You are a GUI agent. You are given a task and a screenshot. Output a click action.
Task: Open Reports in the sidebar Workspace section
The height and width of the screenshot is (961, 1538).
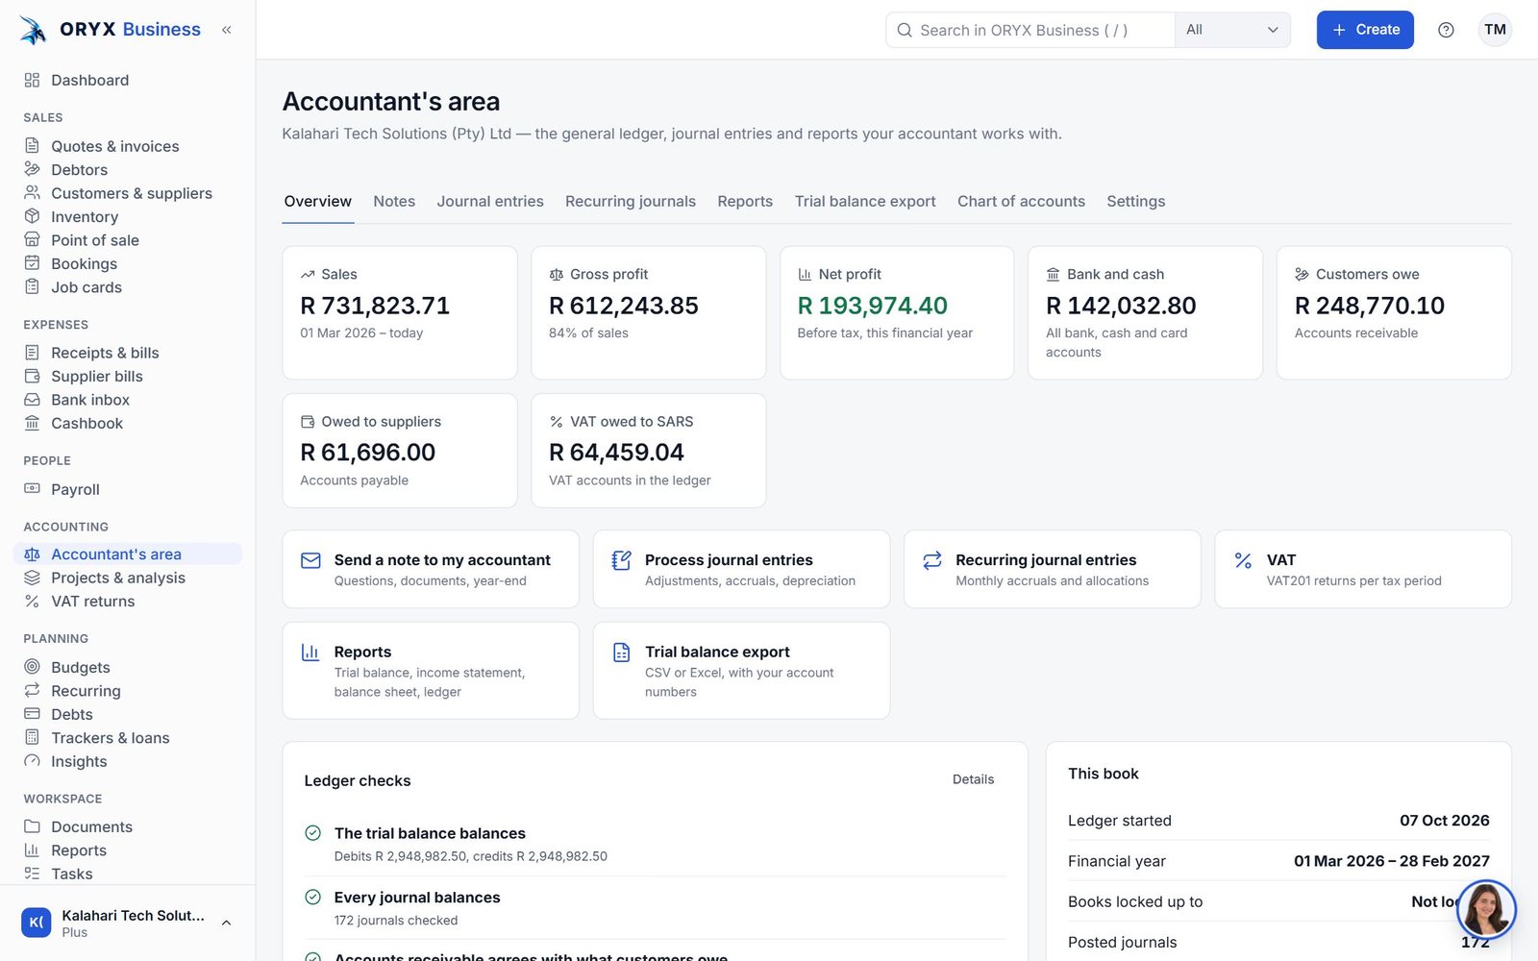click(x=128, y=850)
